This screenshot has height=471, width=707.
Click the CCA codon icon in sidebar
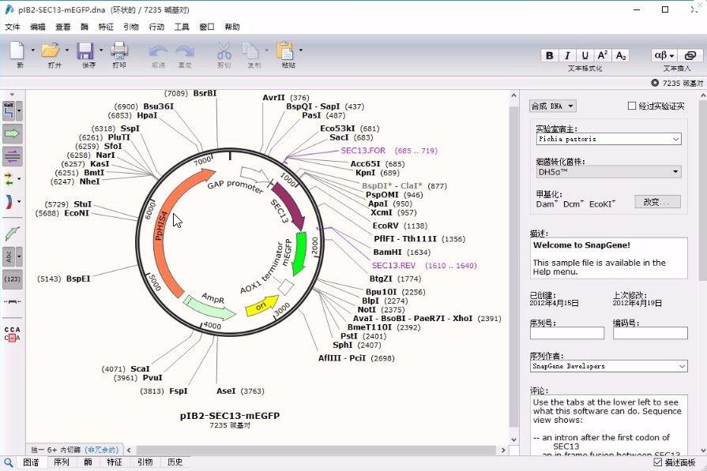(x=13, y=334)
